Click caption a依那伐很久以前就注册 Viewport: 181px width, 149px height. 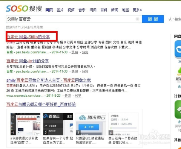[24, 140]
